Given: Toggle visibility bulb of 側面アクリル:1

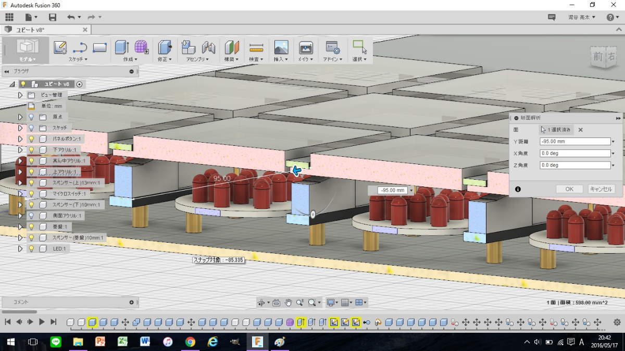Looking at the screenshot, I should click(31, 216).
